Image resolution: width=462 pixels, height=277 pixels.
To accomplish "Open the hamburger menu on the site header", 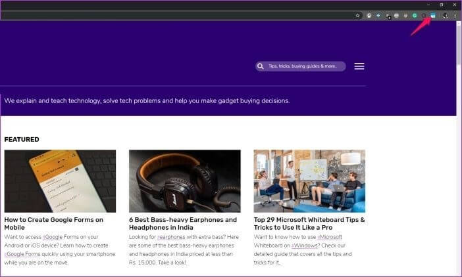I will (x=359, y=66).
